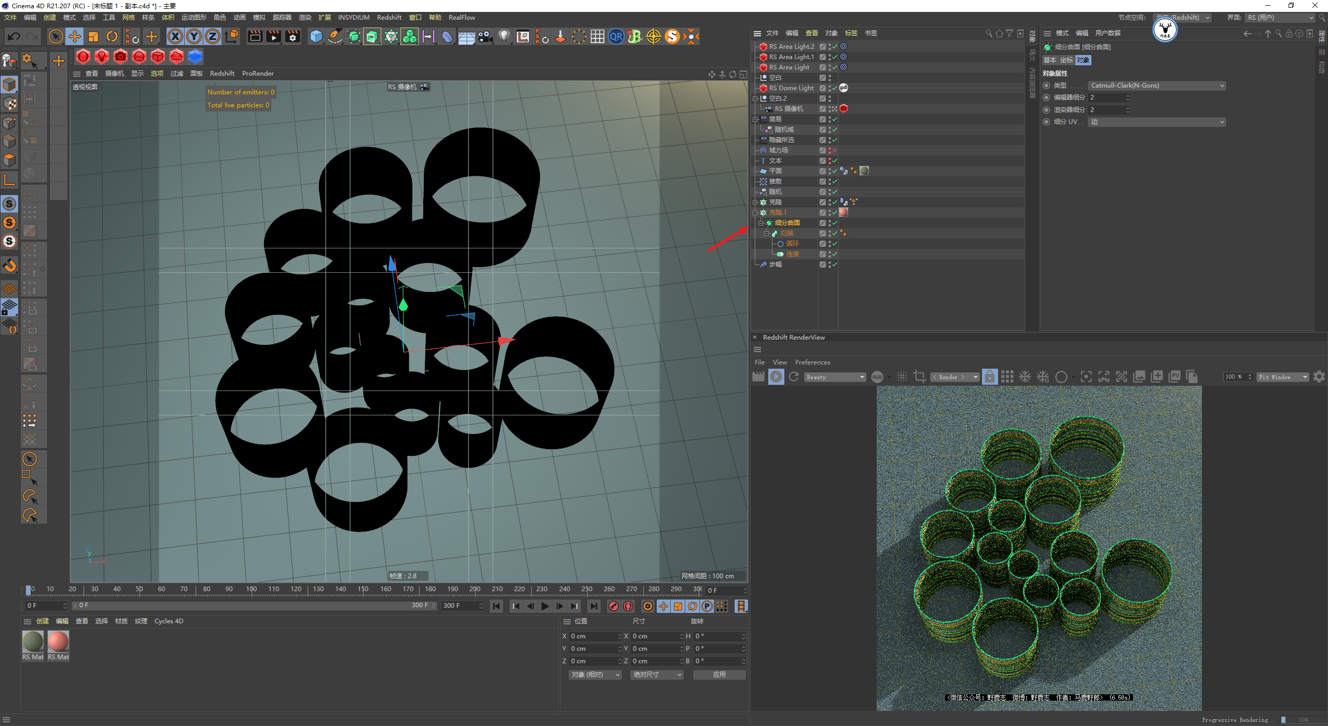This screenshot has width=1328, height=726.
Task: Collapse the 细分曲面 tree item
Action: click(761, 223)
